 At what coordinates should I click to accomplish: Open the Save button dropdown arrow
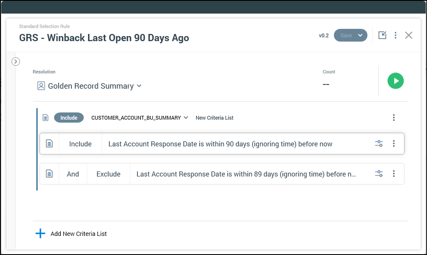point(360,35)
